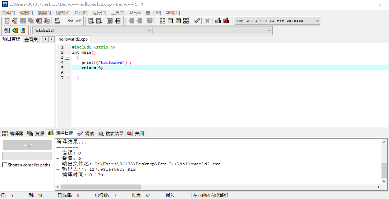
Task: Click the 关闭 tab in bottom panel
Action: (x=136, y=133)
